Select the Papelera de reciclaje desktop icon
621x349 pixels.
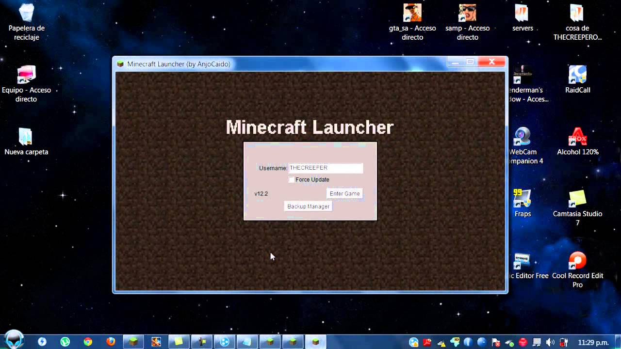(27, 22)
